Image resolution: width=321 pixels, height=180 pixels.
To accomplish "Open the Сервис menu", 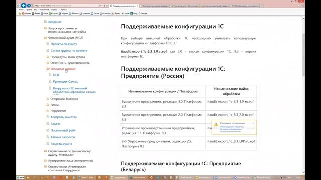I will [54, 10].
